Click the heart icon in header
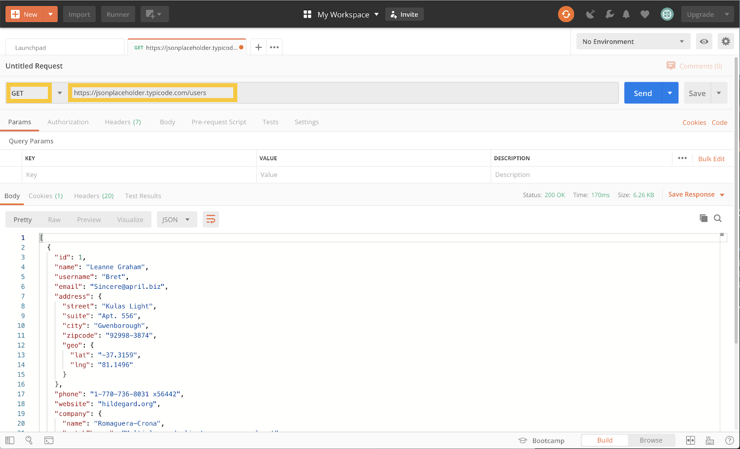The image size is (740, 449). coord(645,14)
